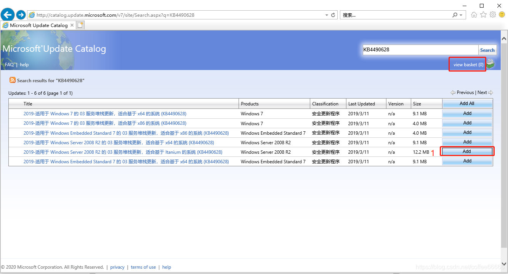Image resolution: width=508 pixels, height=274 pixels.
Task: Add the Embedded Standard 7 x64 update
Action: point(467,161)
